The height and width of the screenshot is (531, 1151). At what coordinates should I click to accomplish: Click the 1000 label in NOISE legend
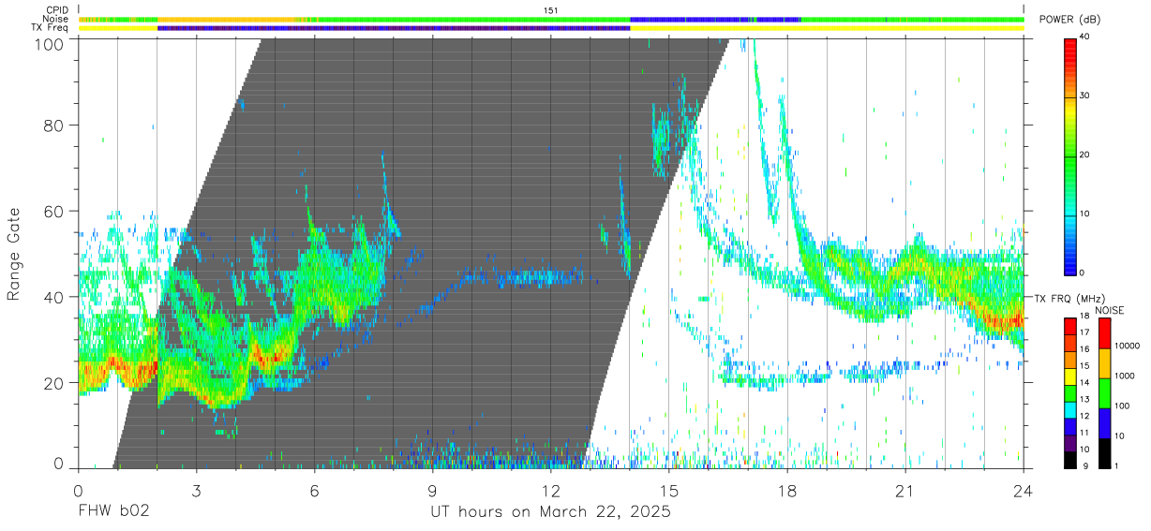click(1126, 376)
